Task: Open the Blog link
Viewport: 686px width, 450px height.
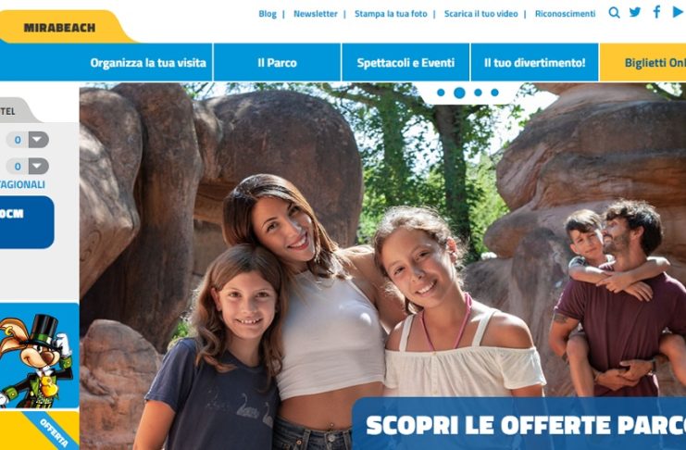Action: pos(268,14)
